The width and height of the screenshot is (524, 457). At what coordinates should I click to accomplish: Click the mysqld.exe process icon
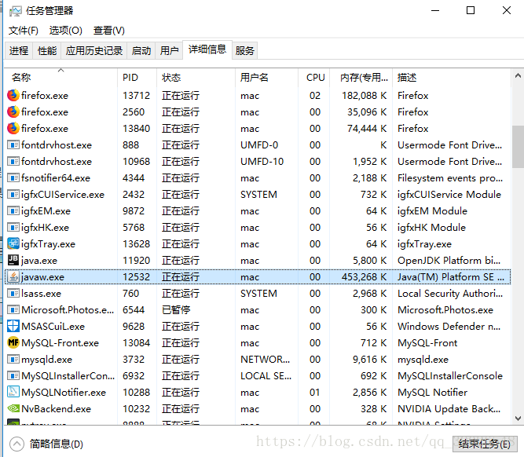[13, 360]
